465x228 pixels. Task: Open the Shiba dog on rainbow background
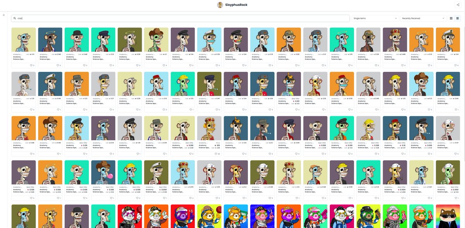coord(448,216)
